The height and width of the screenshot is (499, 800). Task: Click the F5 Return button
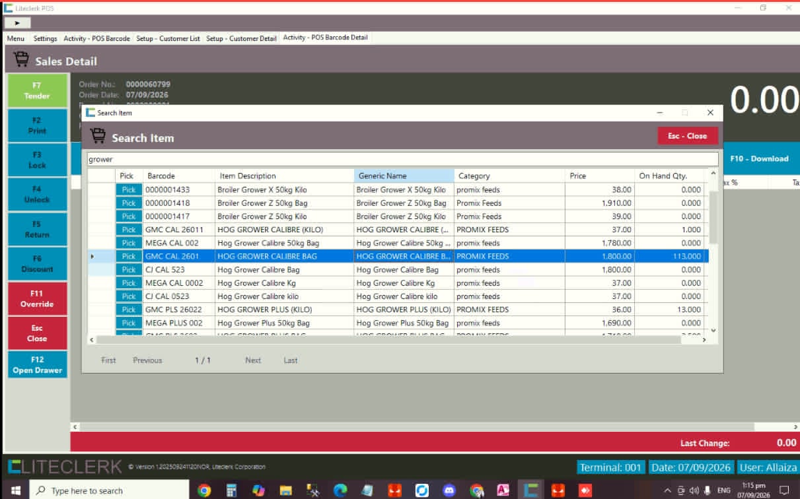37,229
